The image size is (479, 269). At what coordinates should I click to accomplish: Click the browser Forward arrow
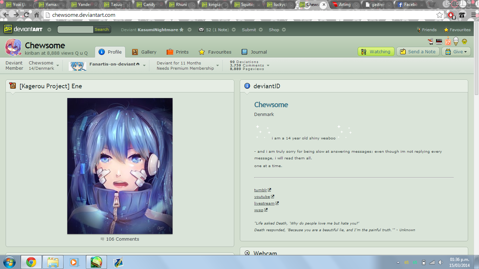click(x=16, y=15)
